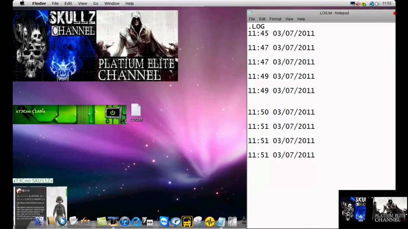
Task: Open the notepad-and-pen icon in the dock
Action: pos(74,221)
